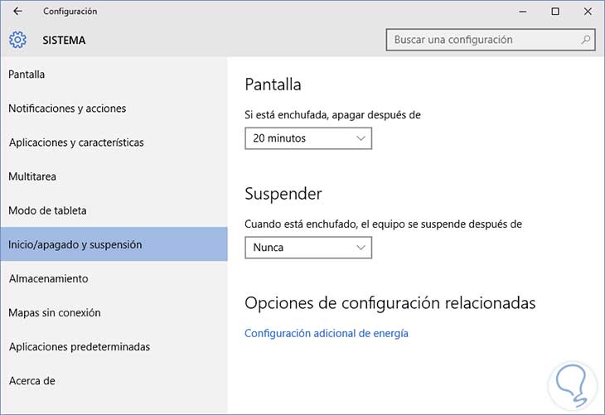
Task: Open the Almacenamiento section
Action: pyautogui.click(x=48, y=279)
